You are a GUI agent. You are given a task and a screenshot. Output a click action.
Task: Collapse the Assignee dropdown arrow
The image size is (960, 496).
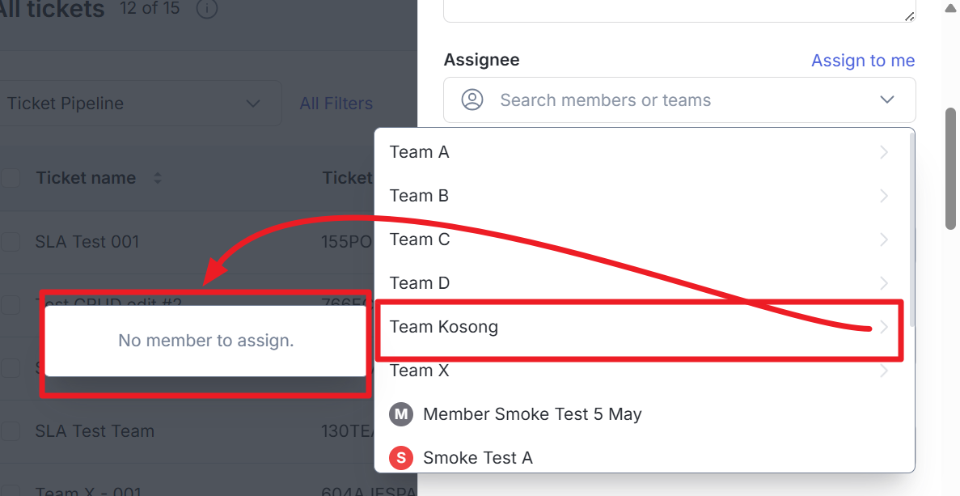(x=887, y=100)
